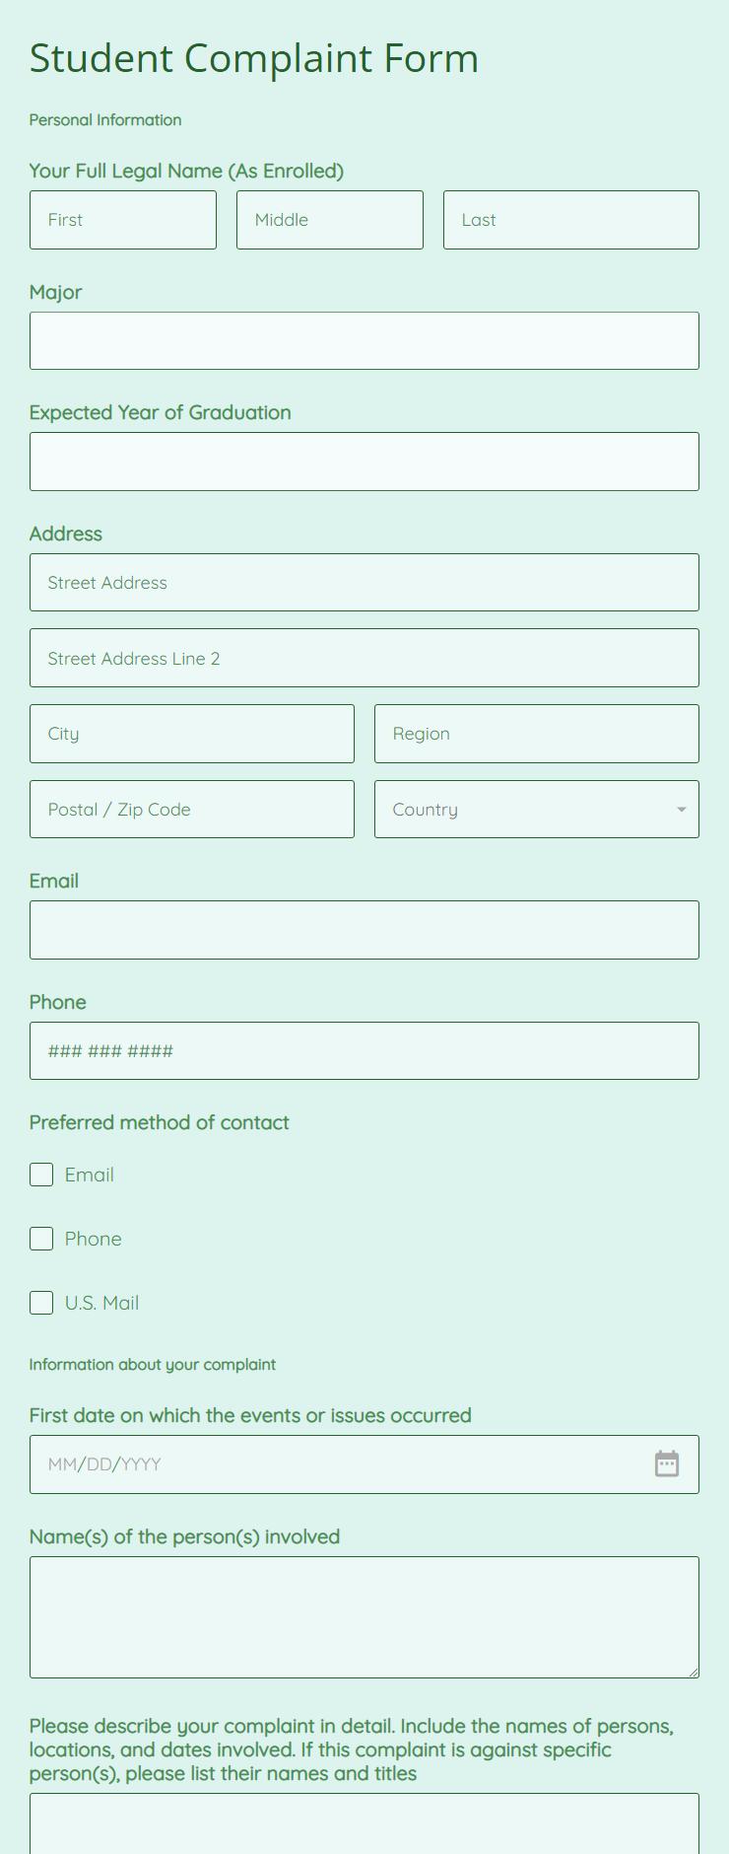The height and width of the screenshot is (1854, 729).
Task: Click the Last name field
Action: 571,220
